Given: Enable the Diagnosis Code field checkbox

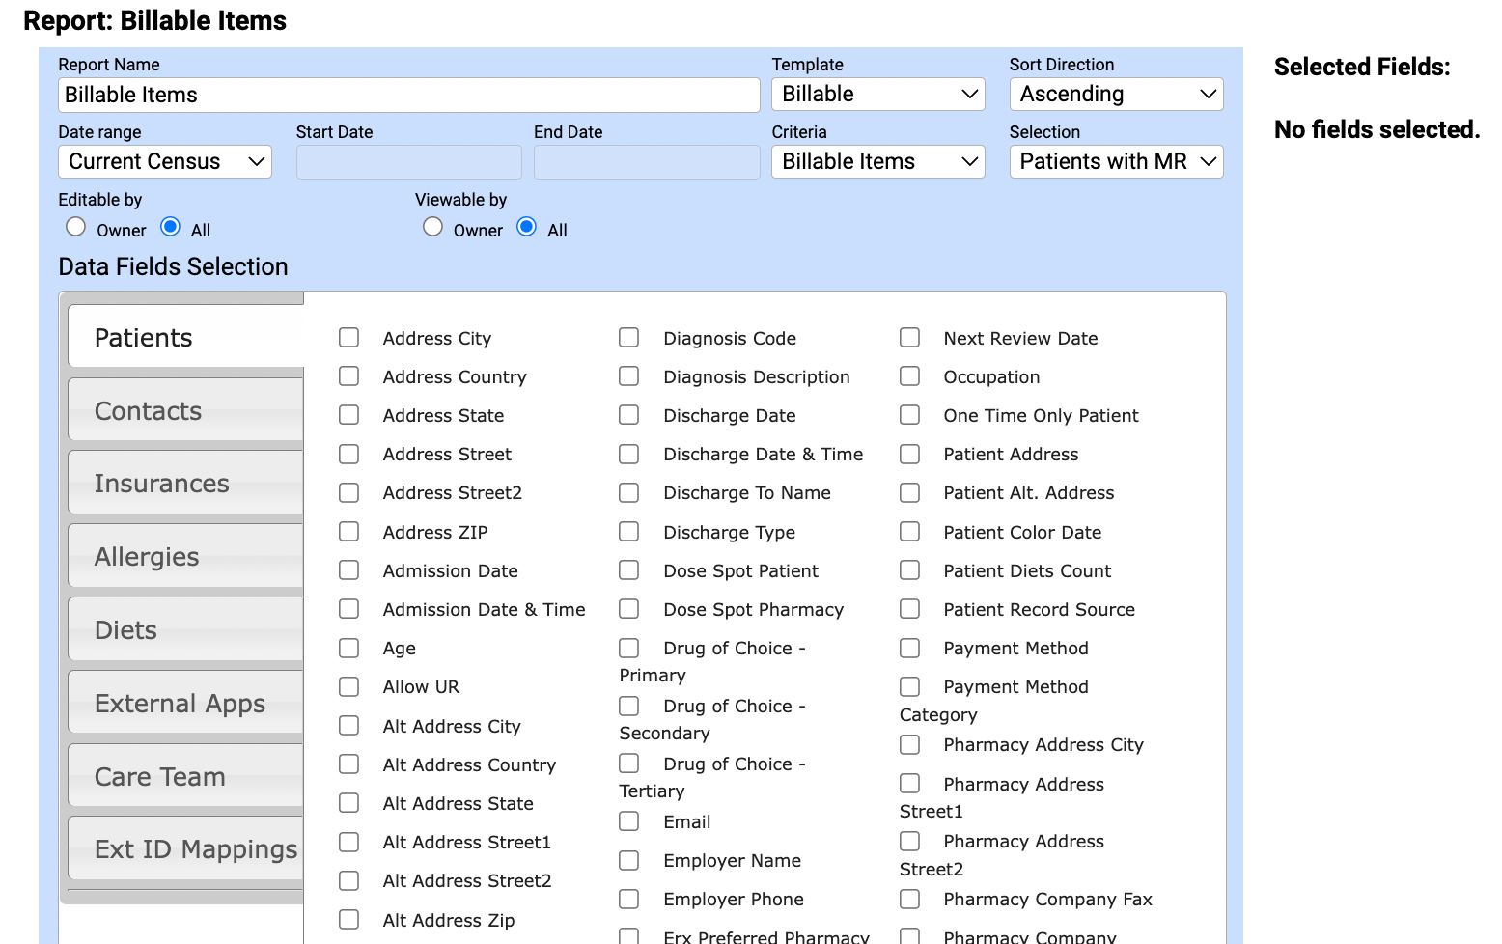Looking at the screenshot, I should point(629,338).
